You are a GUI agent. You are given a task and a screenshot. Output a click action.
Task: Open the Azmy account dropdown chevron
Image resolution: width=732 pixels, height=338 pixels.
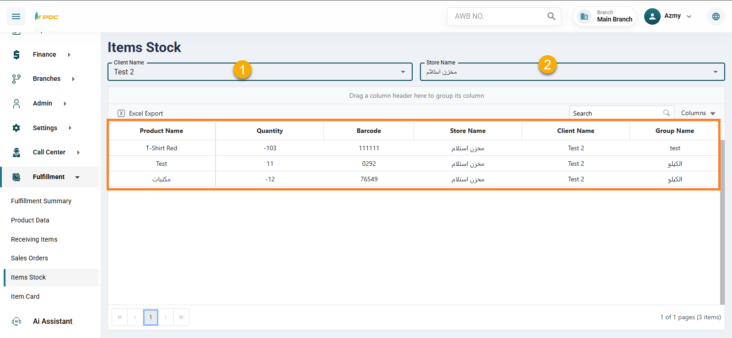coord(689,16)
